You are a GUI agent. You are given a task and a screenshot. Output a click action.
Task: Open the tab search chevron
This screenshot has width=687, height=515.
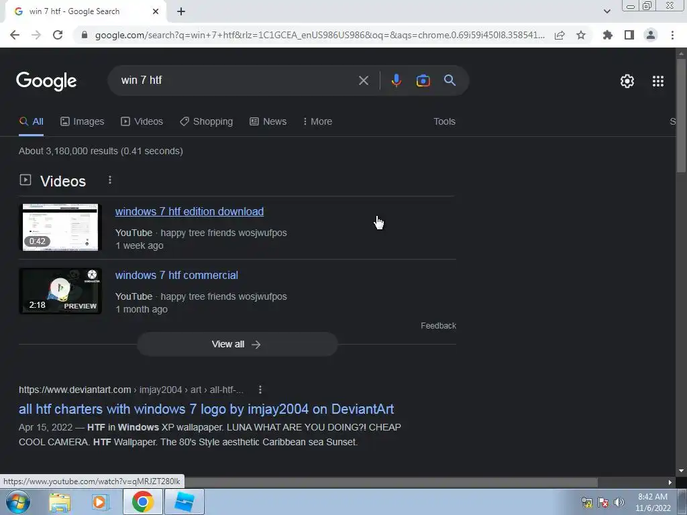606,11
